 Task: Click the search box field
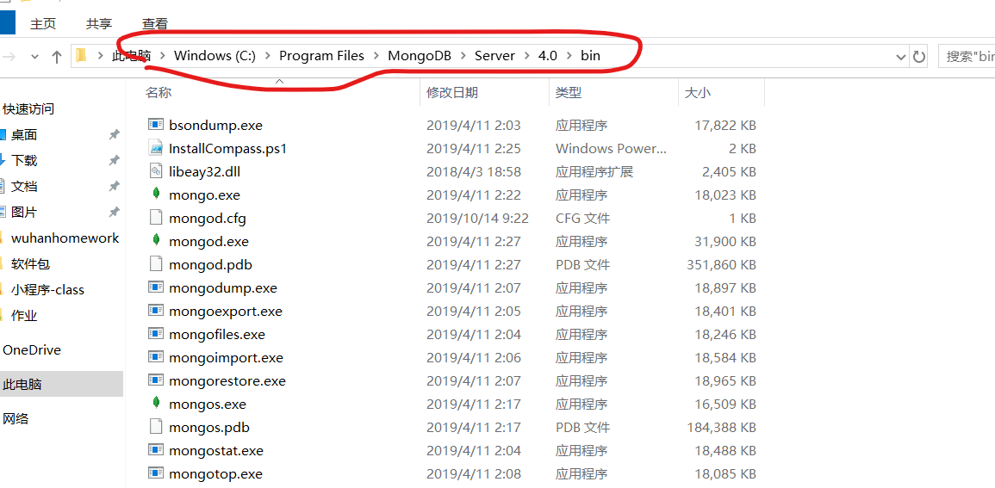[x=967, y=57]
